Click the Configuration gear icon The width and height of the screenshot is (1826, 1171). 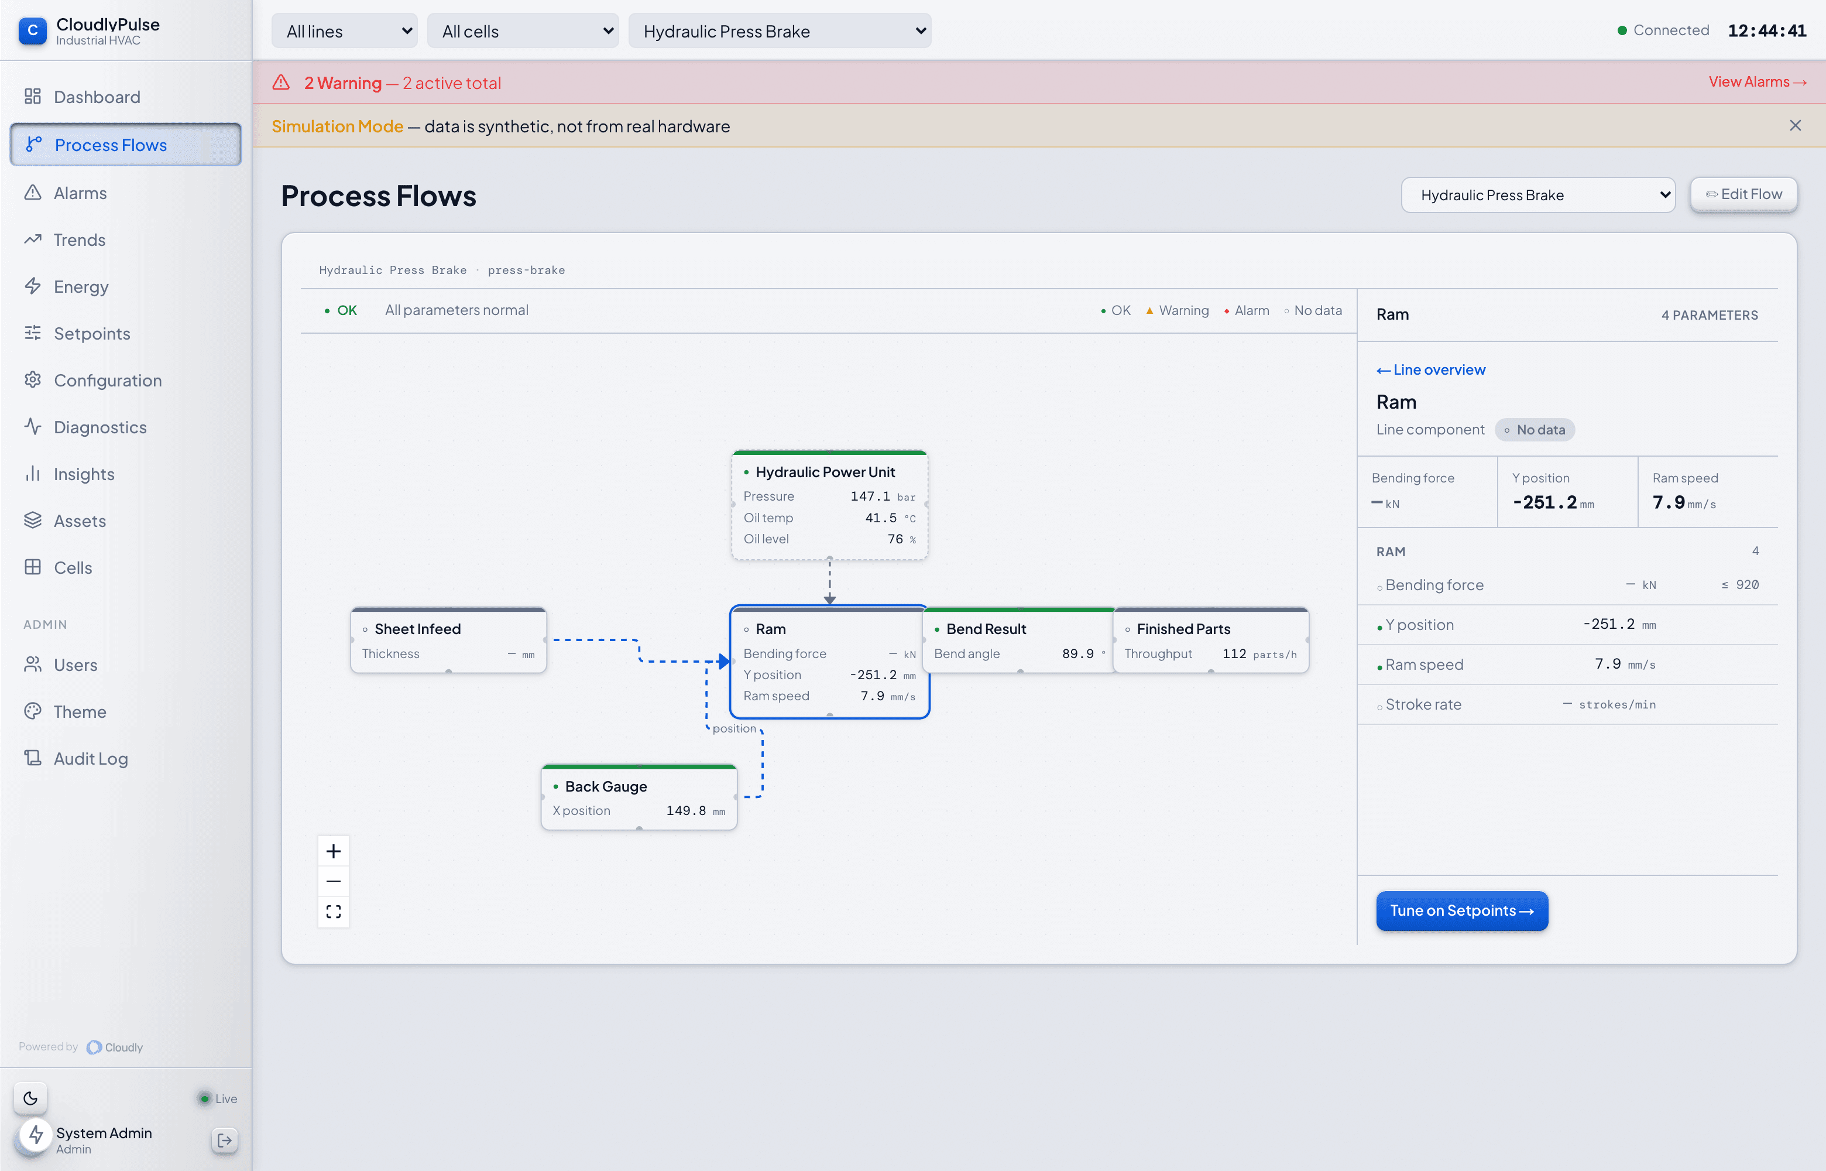tap(33, 379)
